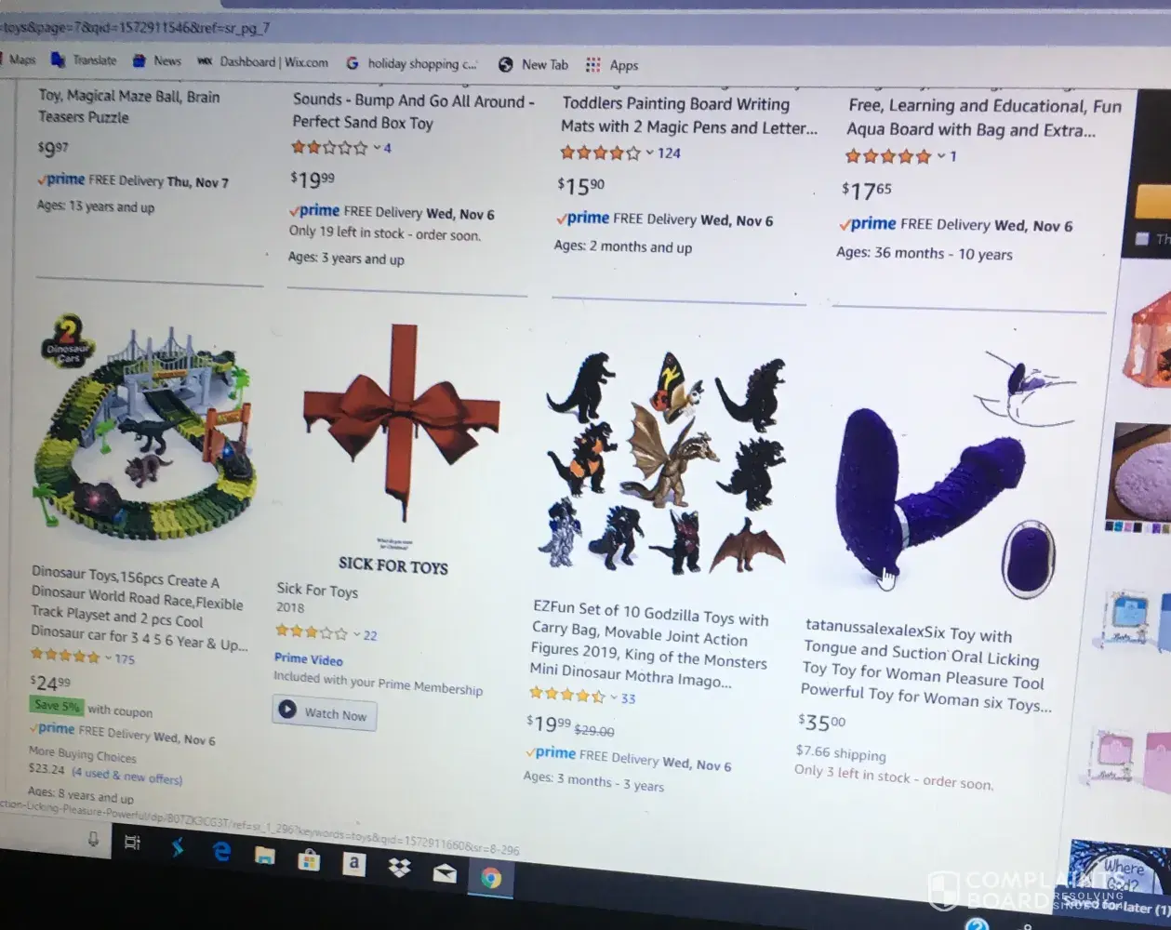Expand star rating chevron for Godzilla toys
This screenshot has height=930, width=1171.
point(614,697)
